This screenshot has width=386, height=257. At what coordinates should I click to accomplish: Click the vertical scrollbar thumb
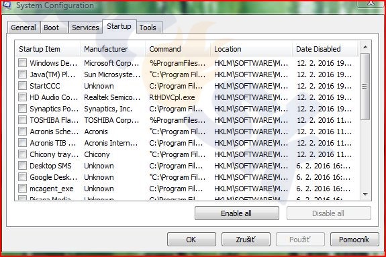pyautogui.click(x=365, y=87)
